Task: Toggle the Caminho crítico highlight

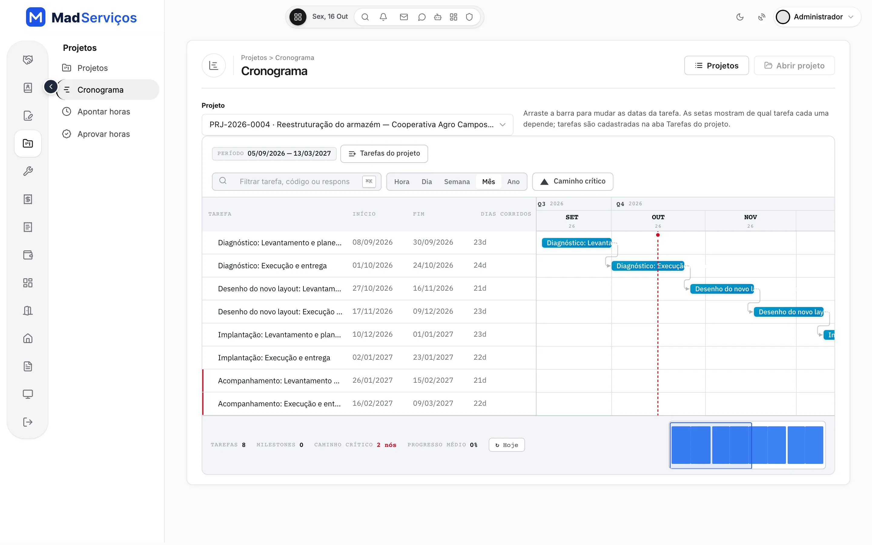Action: (573, 181)
